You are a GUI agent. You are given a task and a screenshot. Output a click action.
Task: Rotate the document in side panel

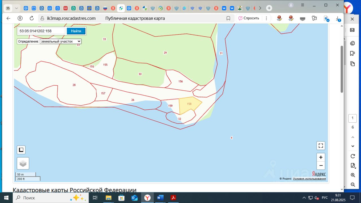pos(353,156)
